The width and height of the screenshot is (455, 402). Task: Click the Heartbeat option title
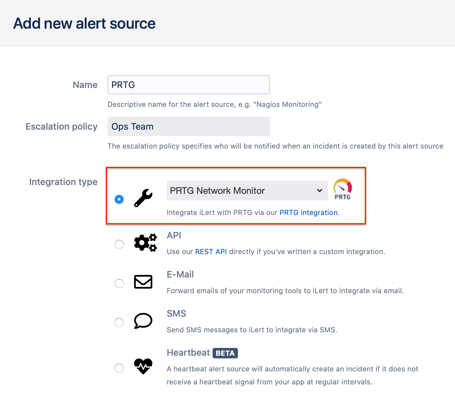(x=188, y=353)
